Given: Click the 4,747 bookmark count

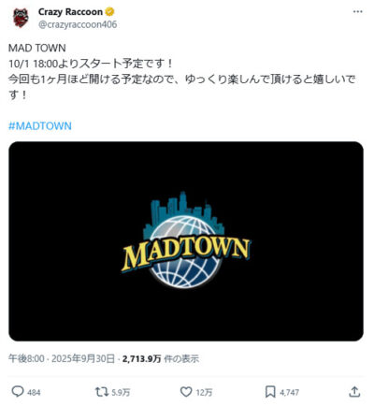Looking at the screenshot, I should point(289,392).
